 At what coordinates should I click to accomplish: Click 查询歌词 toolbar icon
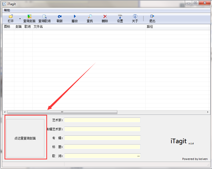45,16
